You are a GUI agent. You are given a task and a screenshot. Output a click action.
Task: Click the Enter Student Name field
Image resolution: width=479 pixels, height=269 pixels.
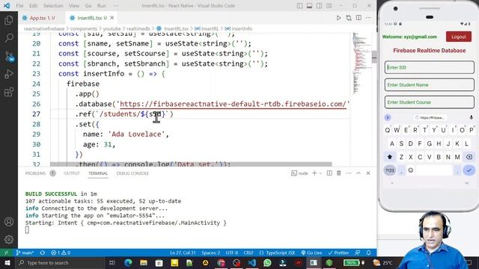click(x=429, y=84)
